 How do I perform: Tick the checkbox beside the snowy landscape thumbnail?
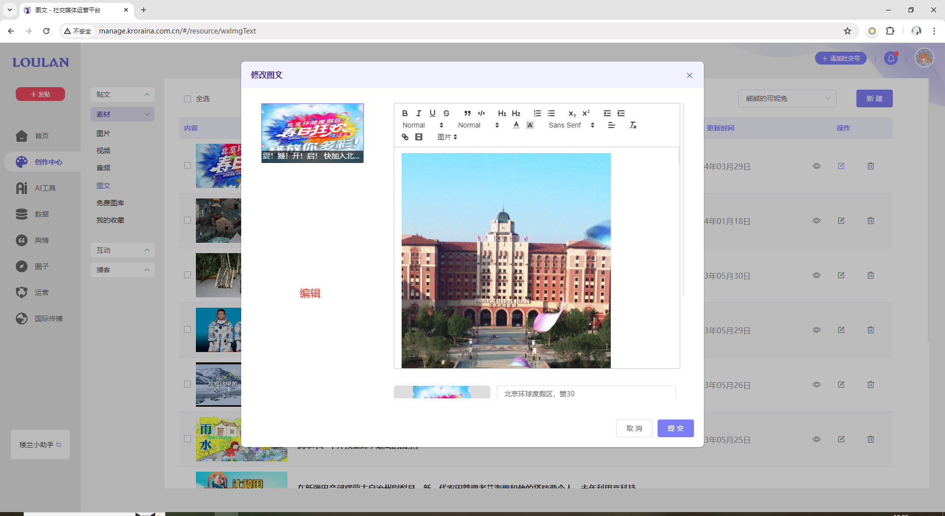click(x=188, y=384)
